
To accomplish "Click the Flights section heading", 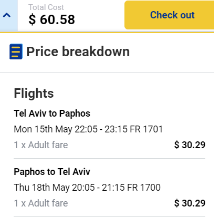I will pos(34,93).
